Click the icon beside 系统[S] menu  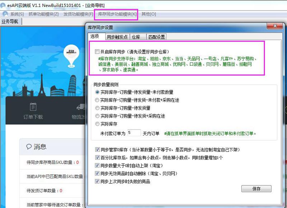tap(5, 14)
